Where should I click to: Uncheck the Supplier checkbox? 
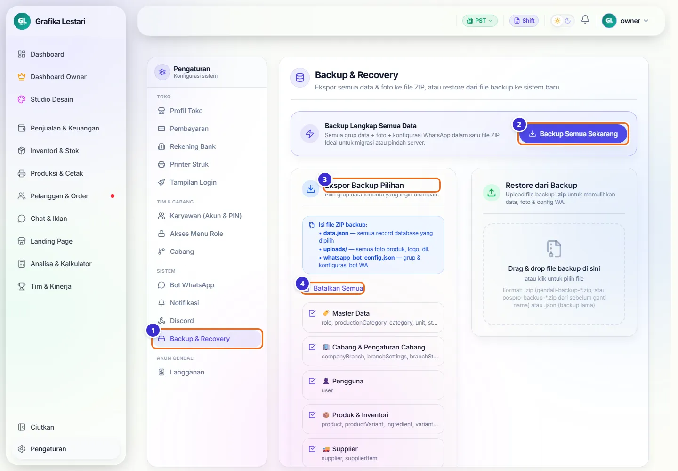pyautogui.click(x=312, y=449)
